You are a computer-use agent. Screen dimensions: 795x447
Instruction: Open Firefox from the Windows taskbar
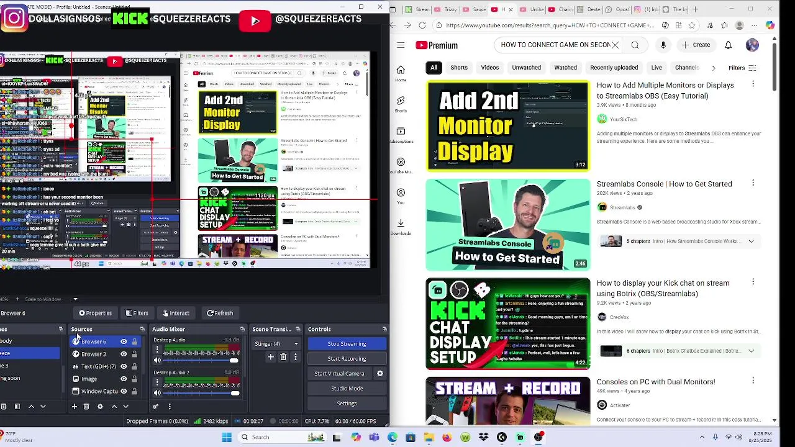(x=447, y=437)
